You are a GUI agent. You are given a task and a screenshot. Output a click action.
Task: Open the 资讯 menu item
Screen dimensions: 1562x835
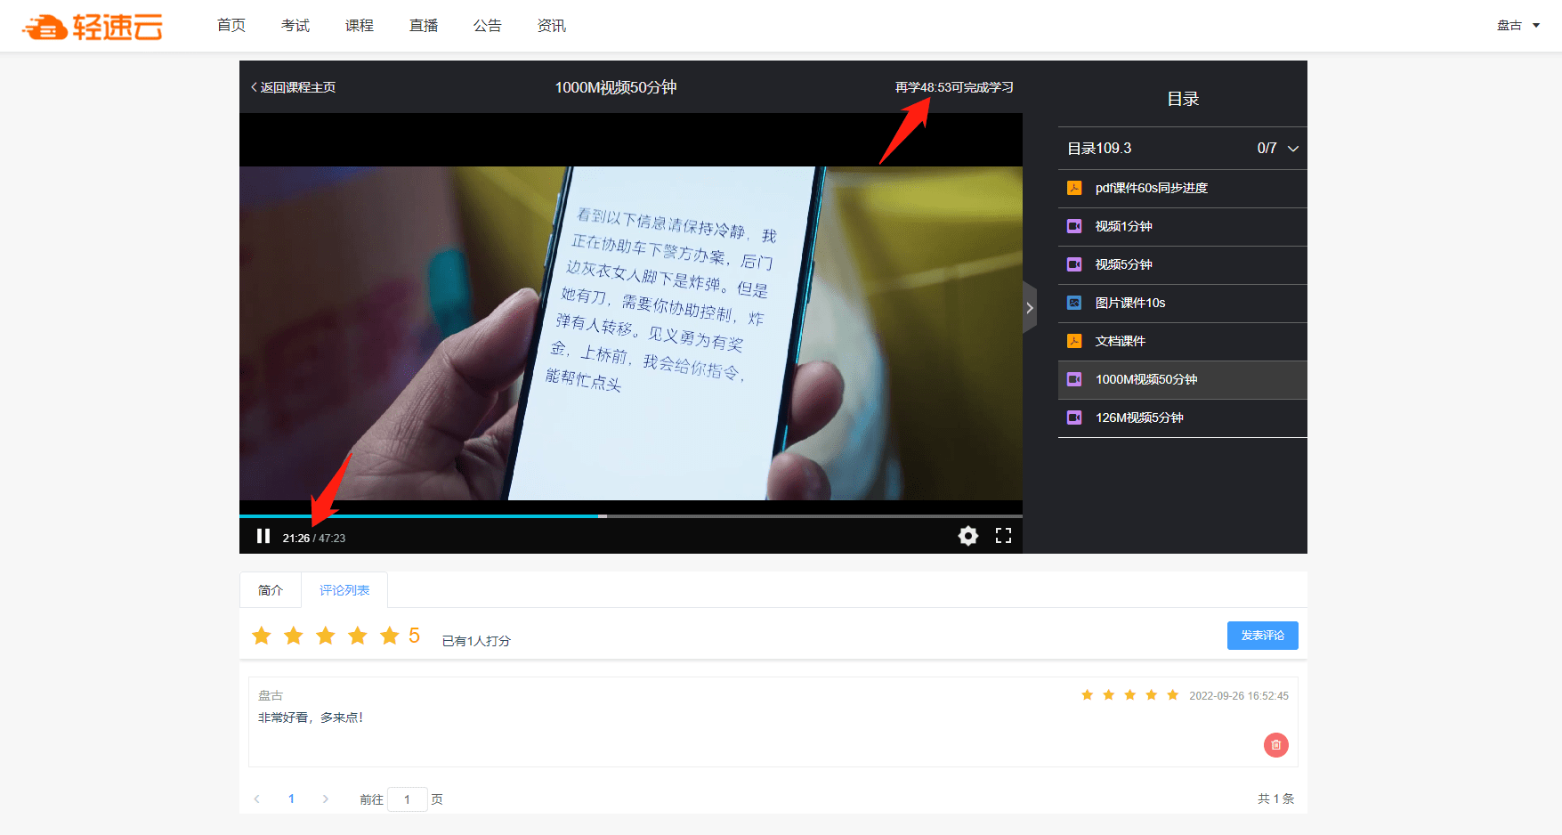[x=552, y=26]
